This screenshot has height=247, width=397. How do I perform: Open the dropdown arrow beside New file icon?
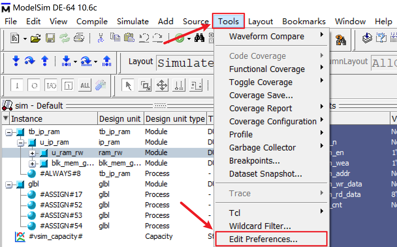25,39
